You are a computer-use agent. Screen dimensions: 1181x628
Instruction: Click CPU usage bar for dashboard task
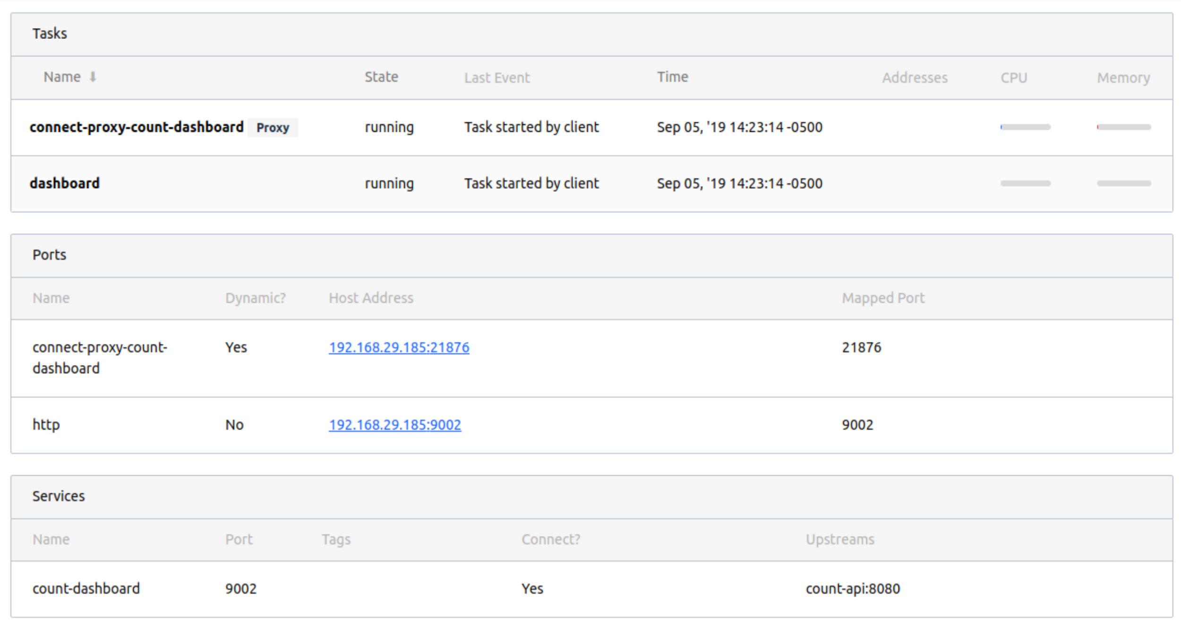point(1025,183)
